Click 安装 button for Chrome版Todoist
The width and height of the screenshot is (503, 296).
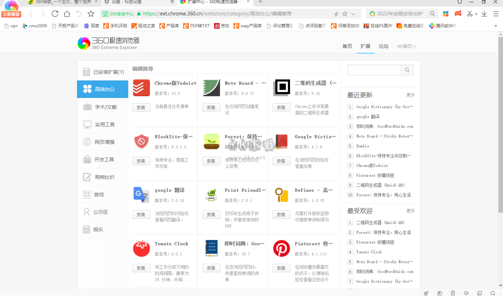pyautogui.click(x=141, y=108)
